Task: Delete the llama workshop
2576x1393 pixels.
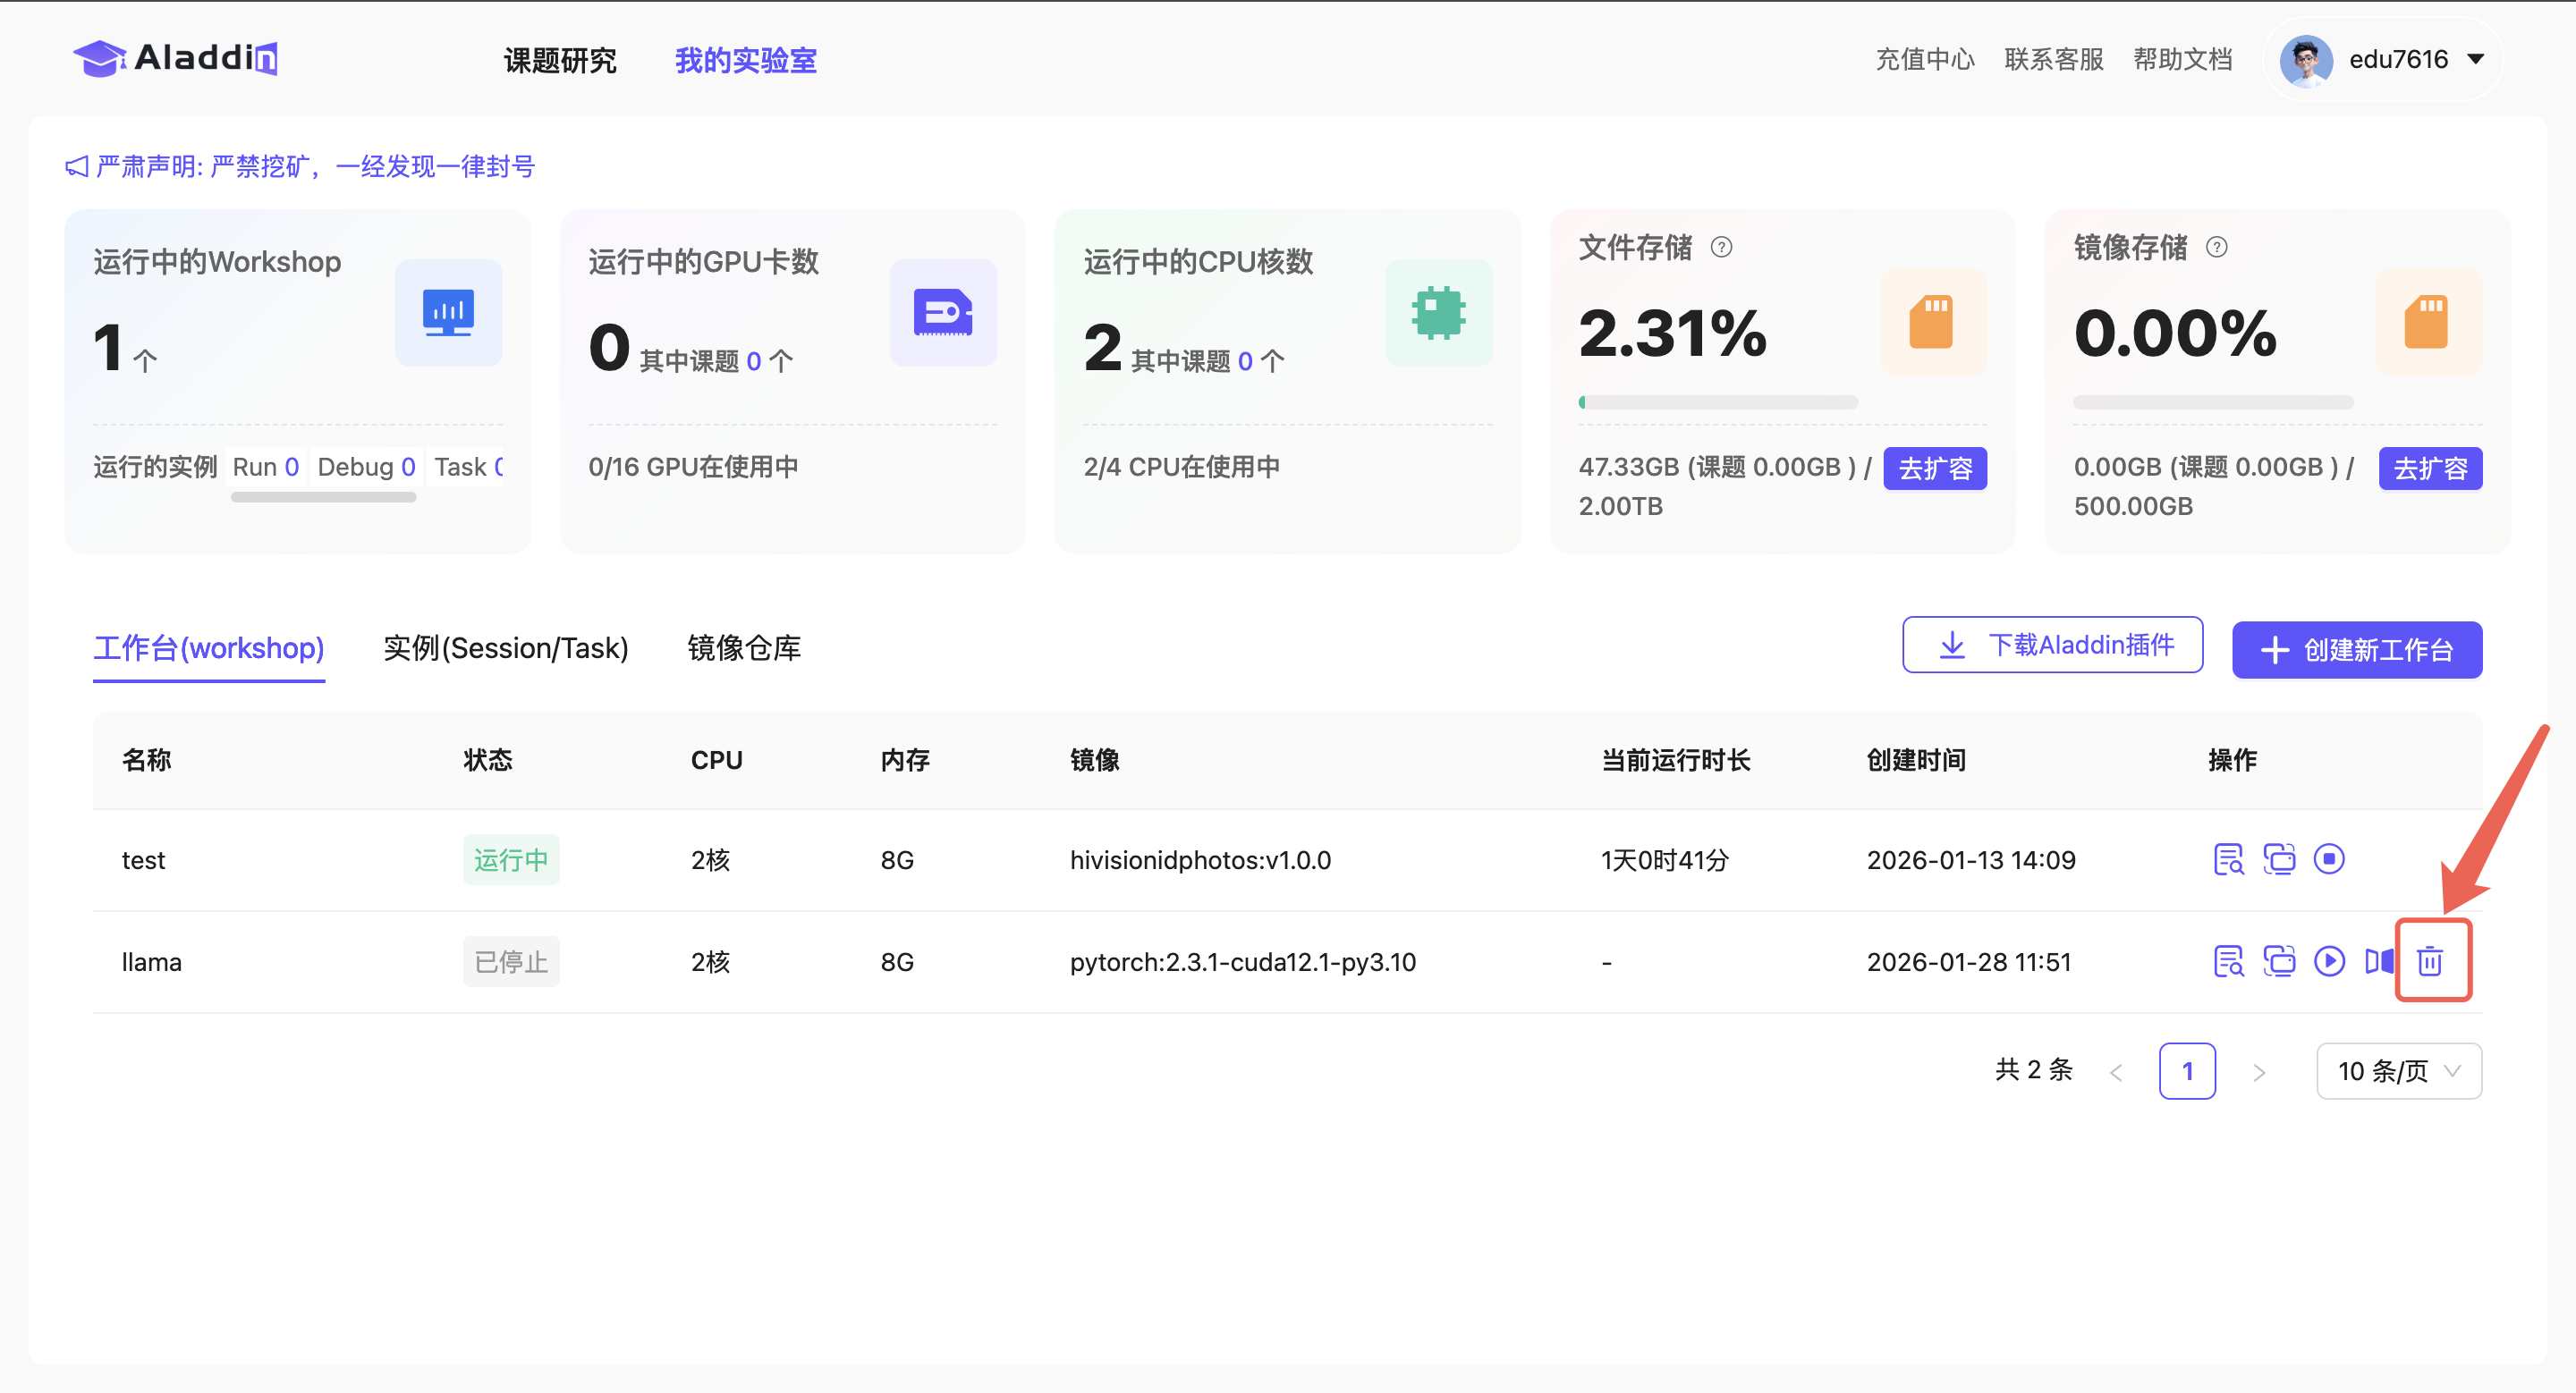Action: (x=2430, y=961)
